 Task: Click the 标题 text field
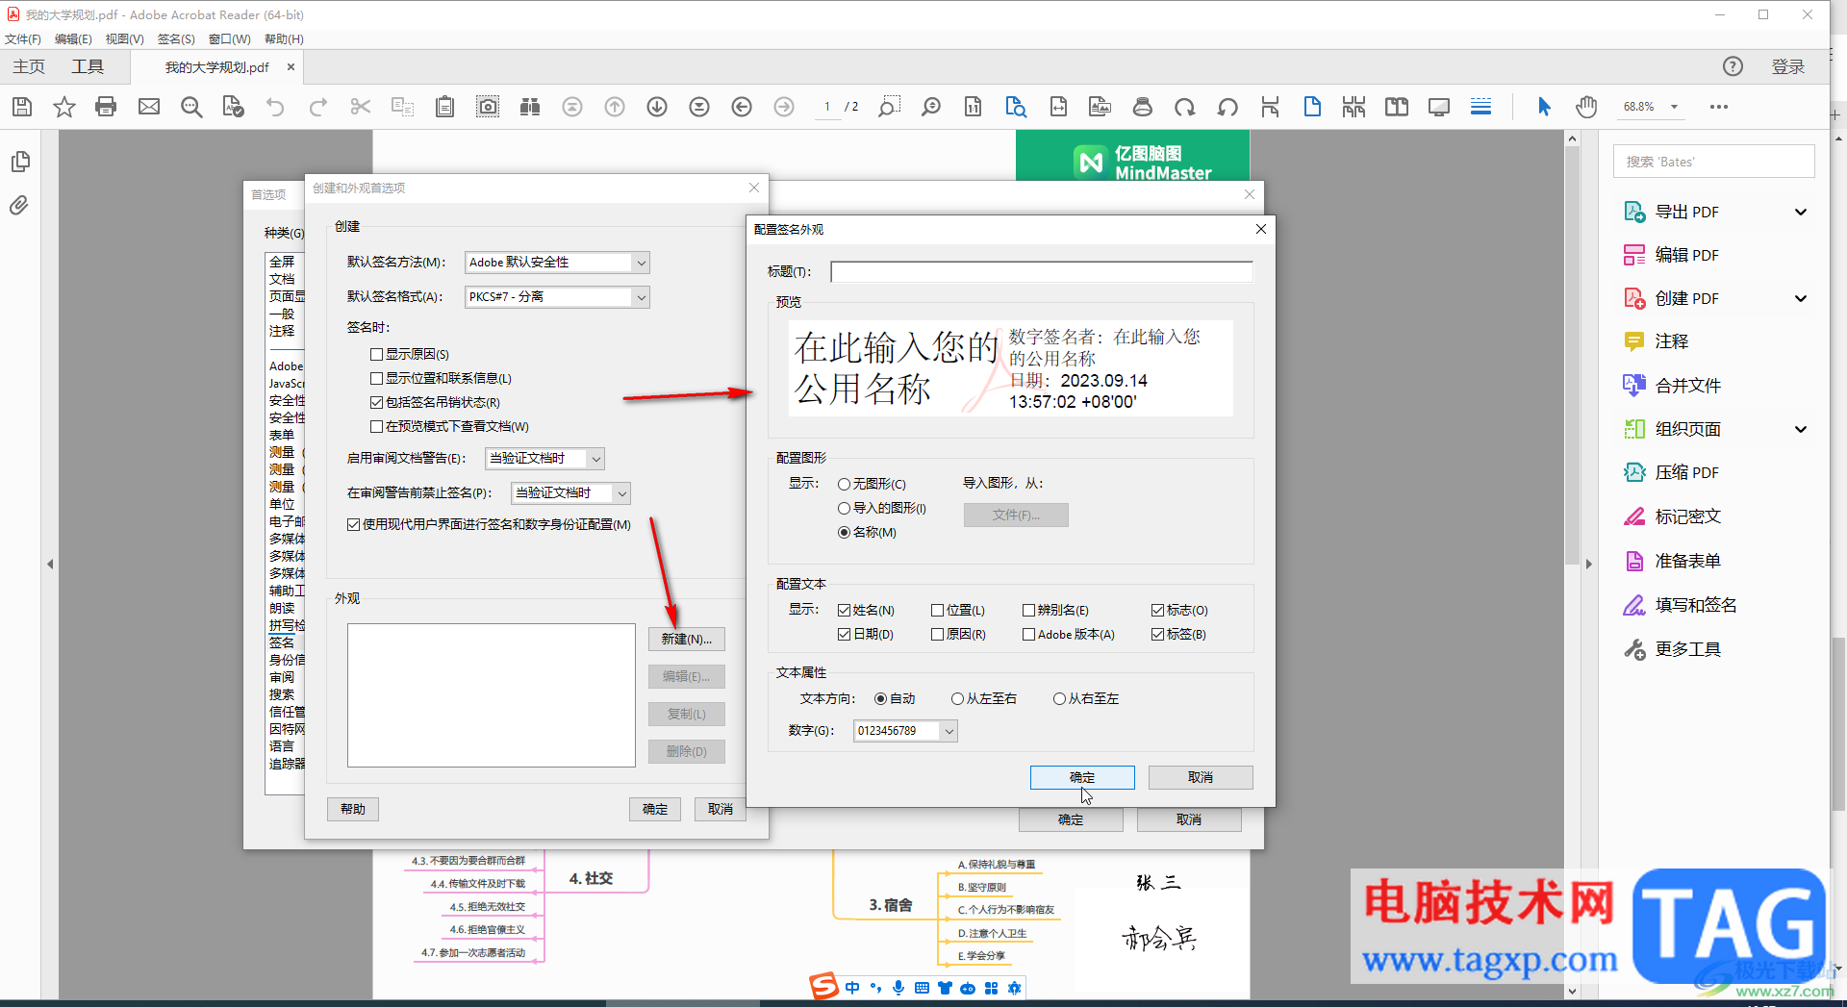(1042, 272)
